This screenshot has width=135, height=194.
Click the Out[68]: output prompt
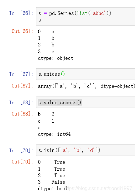tap(22, 114)
